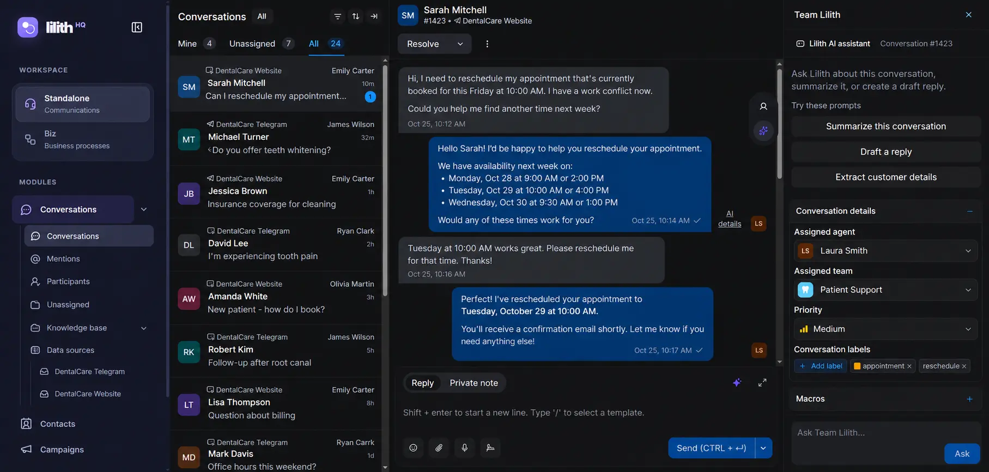Expand the Knowledge base section
The width and height of the screenshot is (989, 472).
(x=144, y=328)
